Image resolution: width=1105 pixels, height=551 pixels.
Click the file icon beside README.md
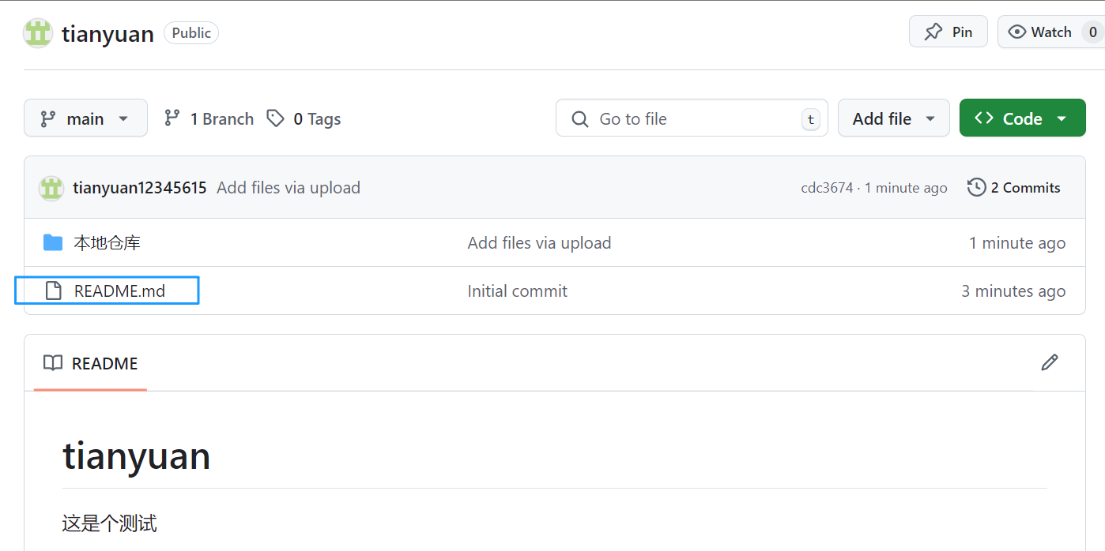(54, 290)
